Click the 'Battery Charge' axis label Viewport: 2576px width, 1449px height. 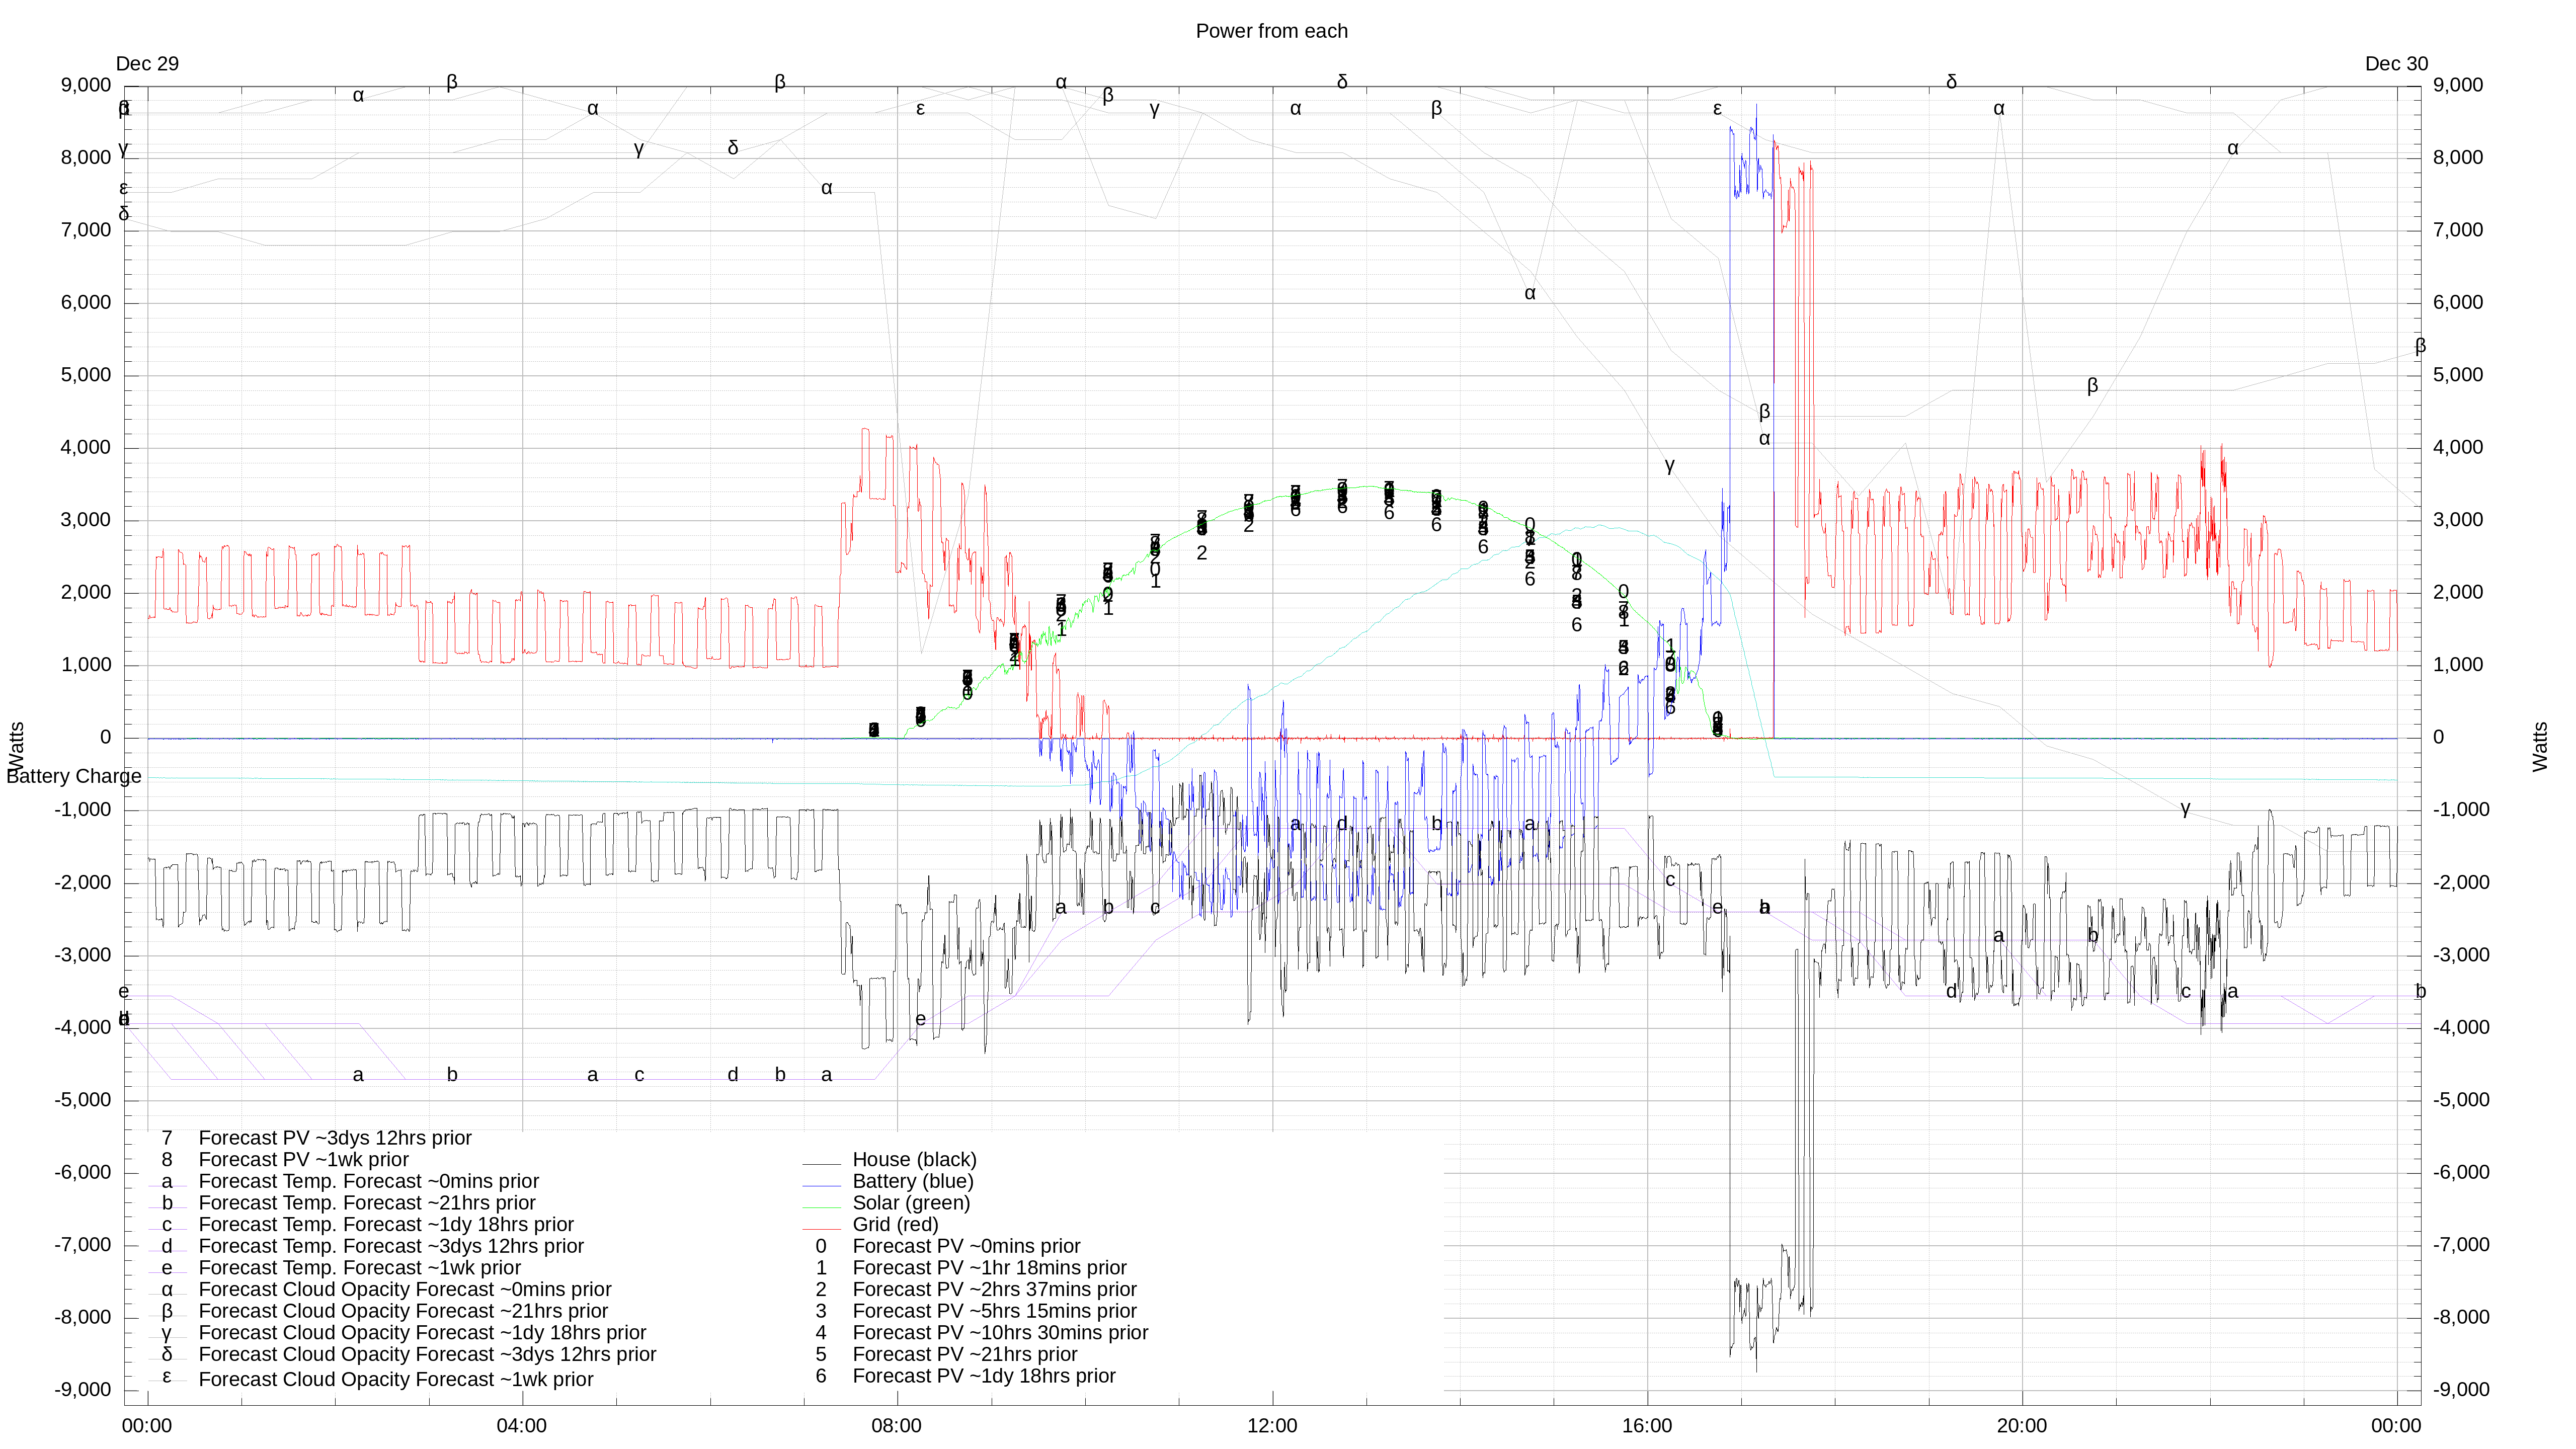(x=74, y=777)
